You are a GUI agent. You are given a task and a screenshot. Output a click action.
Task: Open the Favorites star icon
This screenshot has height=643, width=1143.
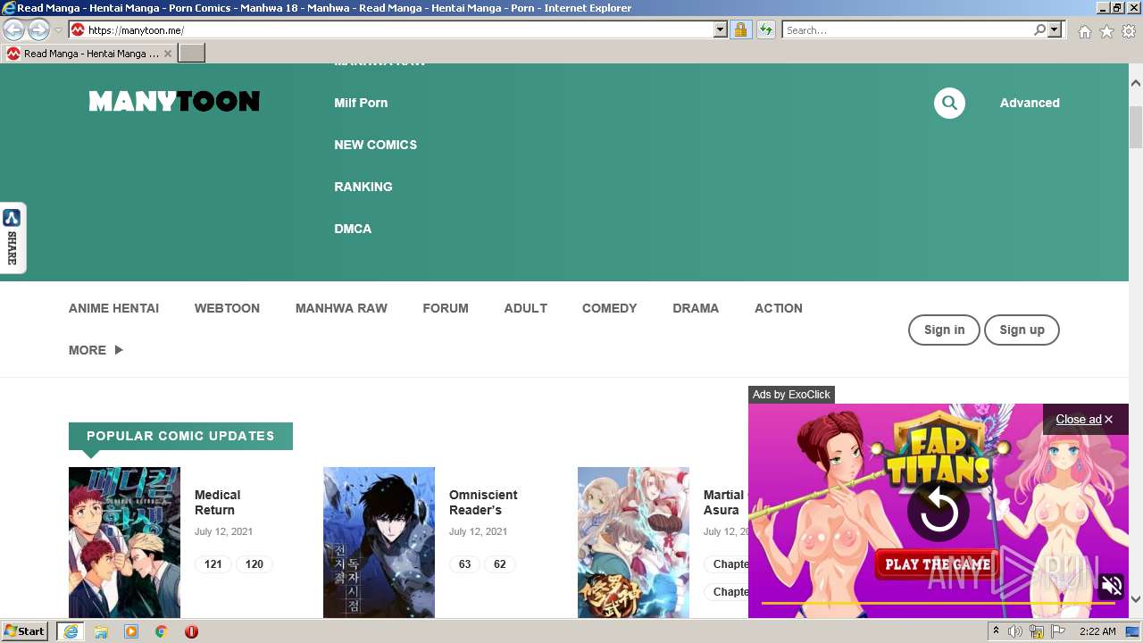pos(1106,31)
